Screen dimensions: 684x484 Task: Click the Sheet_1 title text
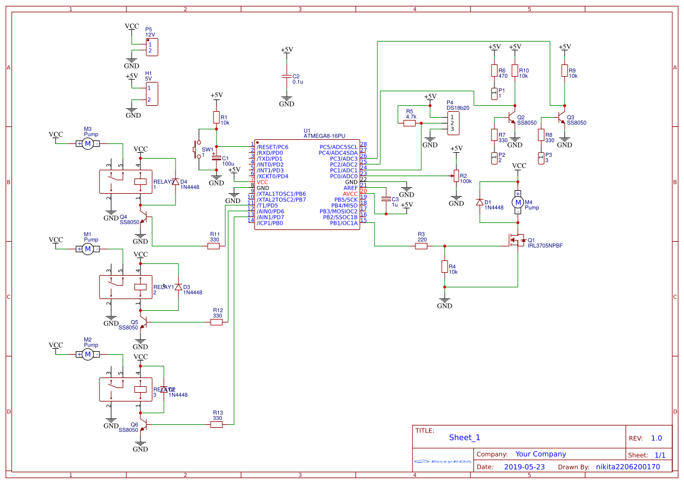coord(464,437)
